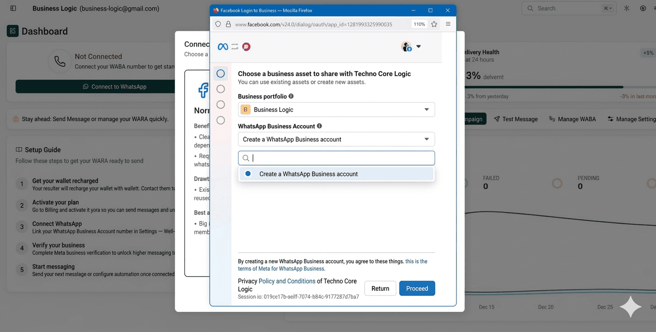
Task: Click the profile avatar in Facebook dialog
Action: [x=406, y=46]
